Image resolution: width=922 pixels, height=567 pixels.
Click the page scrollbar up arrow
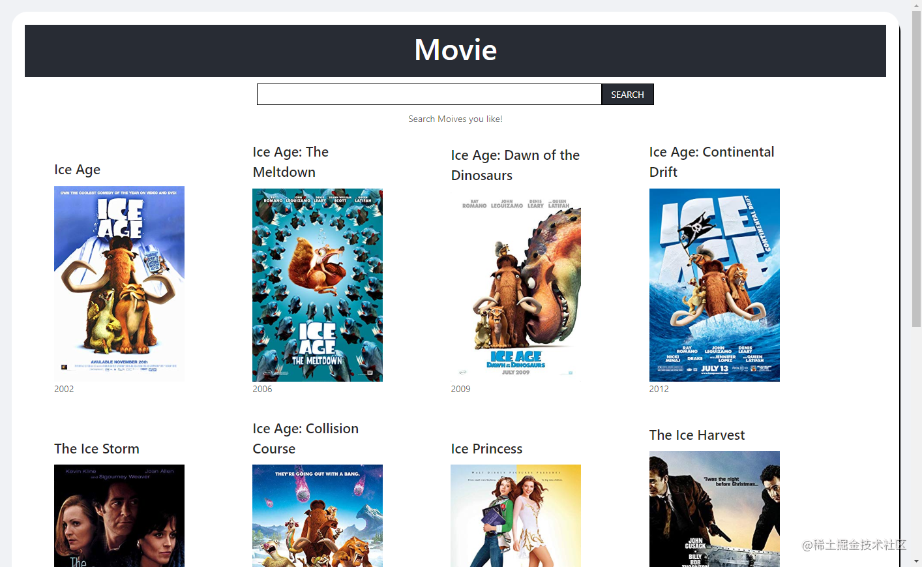[x=916, y=5]
